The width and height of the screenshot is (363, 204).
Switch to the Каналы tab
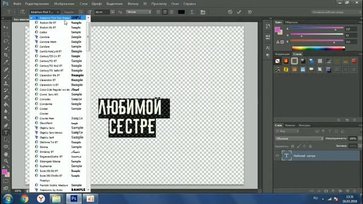[290, 125]
